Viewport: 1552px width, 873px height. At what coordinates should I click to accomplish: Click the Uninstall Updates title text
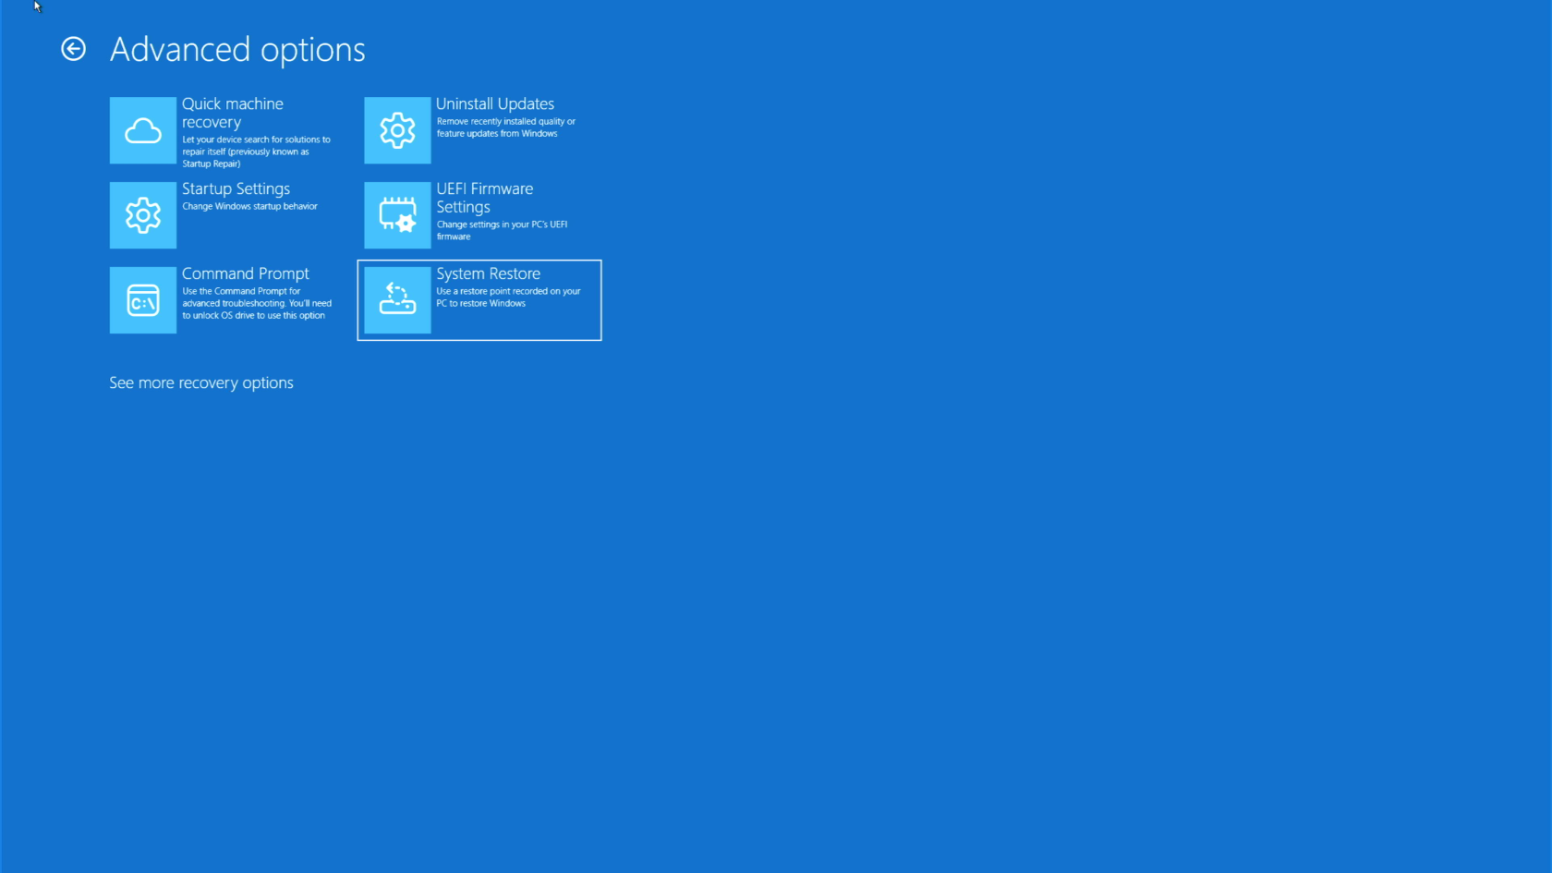(x=495, y=103)
